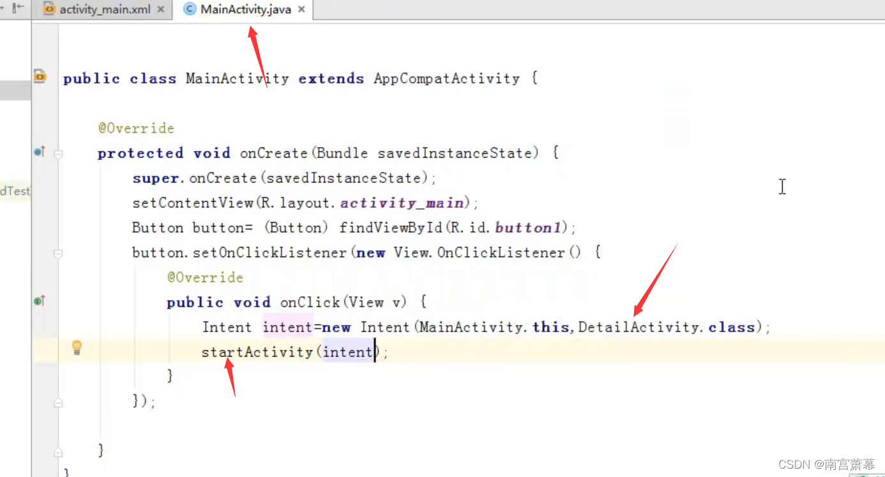Click the yellow lightbulb quick-fix icon
The width and height of the screenshot is (885, 477).
pyautogui.click(x=77, y=348)
